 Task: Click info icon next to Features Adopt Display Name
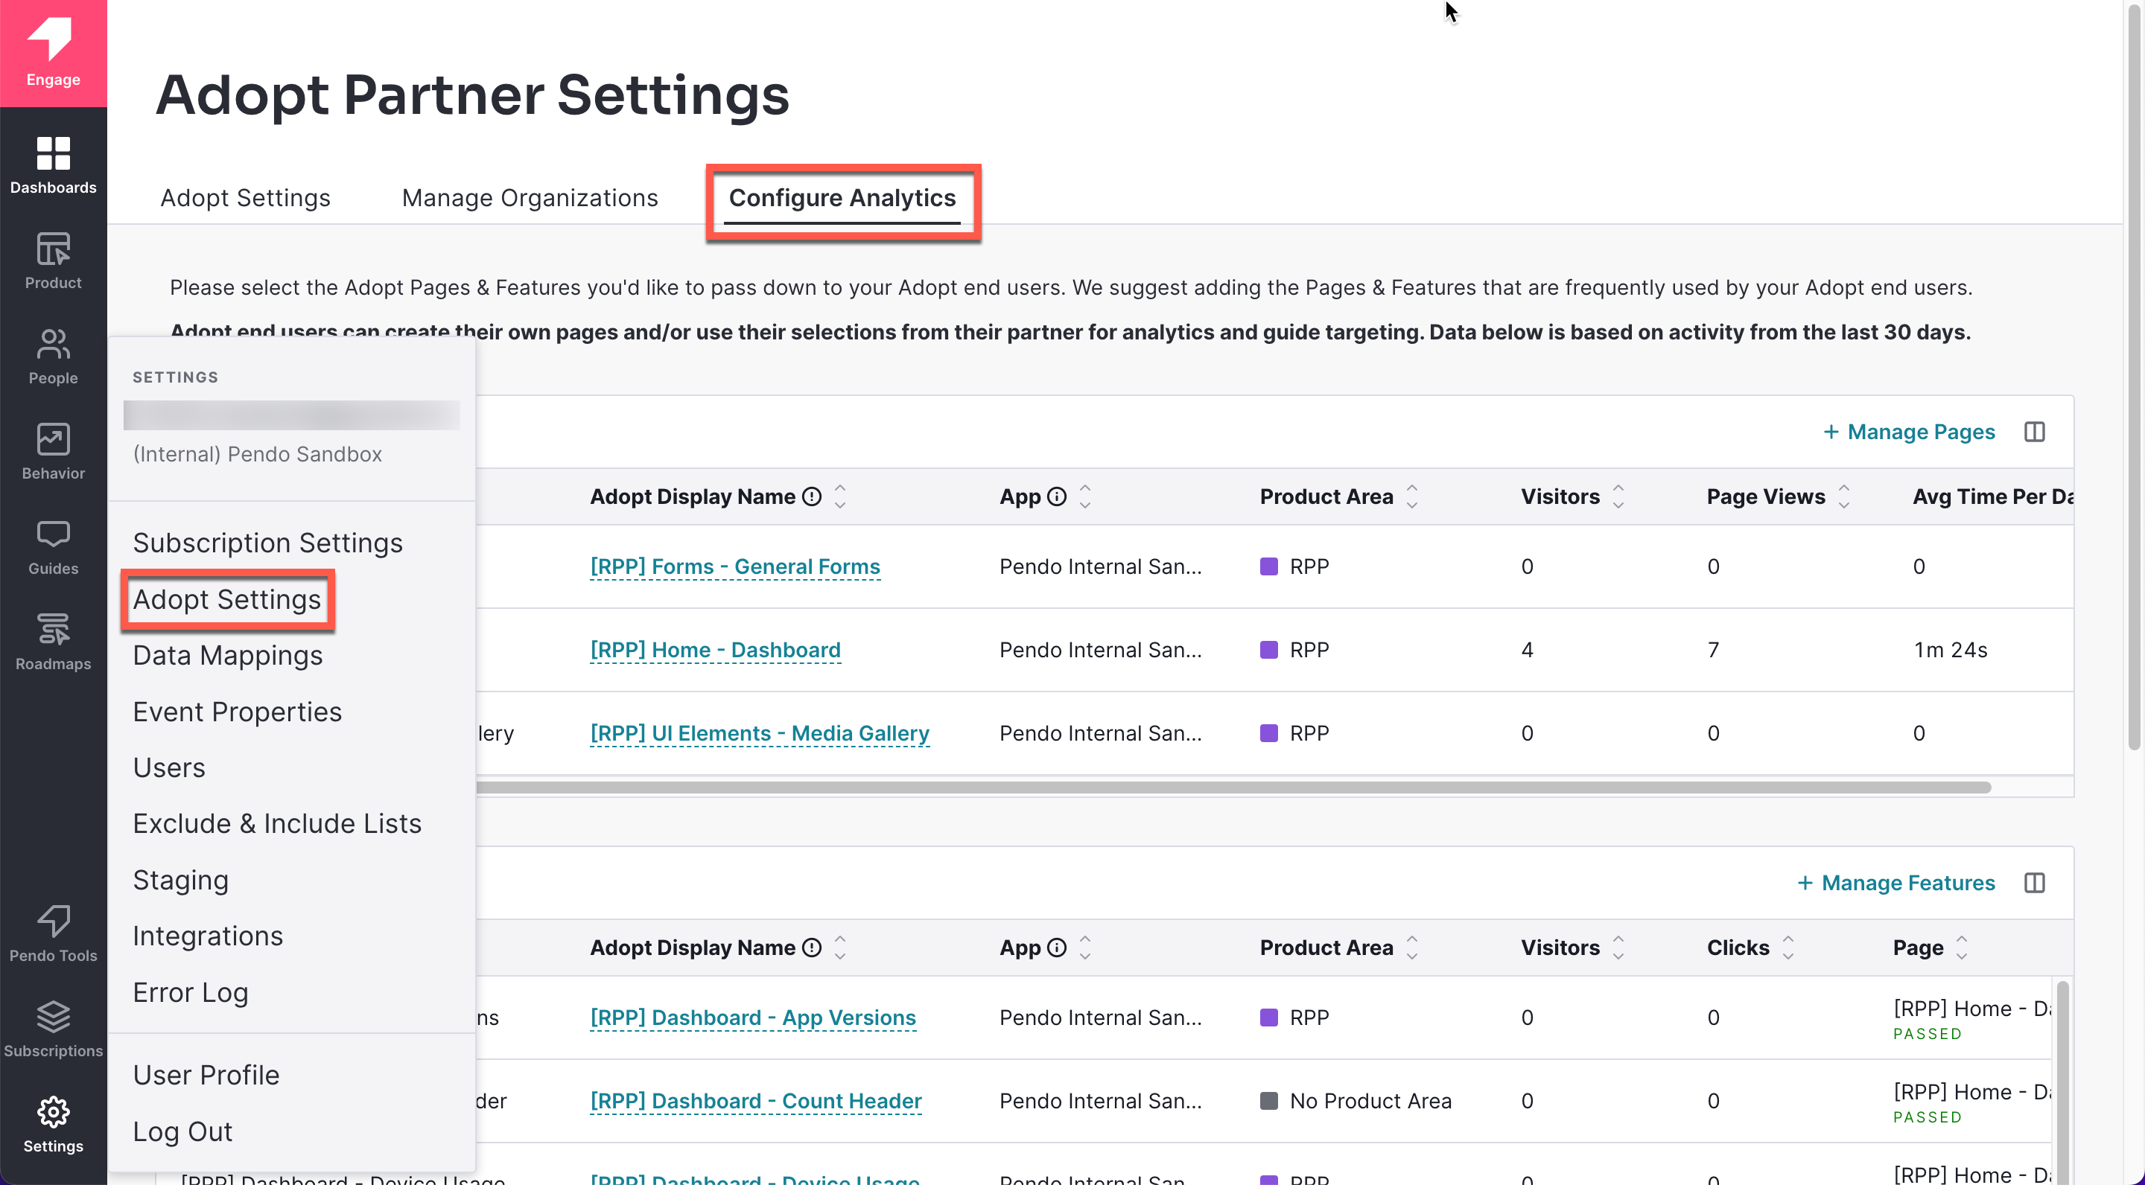point(811,948)
